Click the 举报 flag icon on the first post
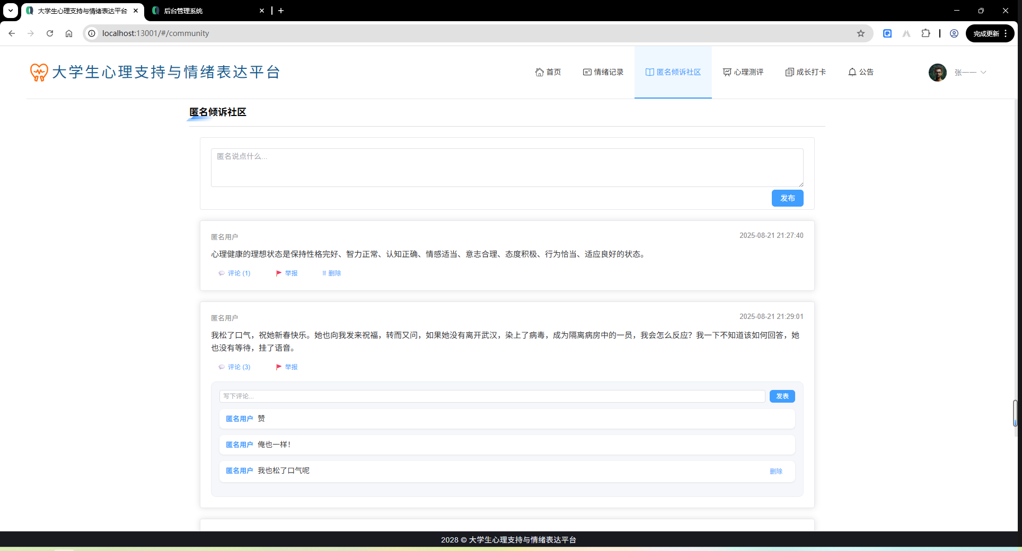The width and height of the screenshot is (1022, 551). pos(279,273)
